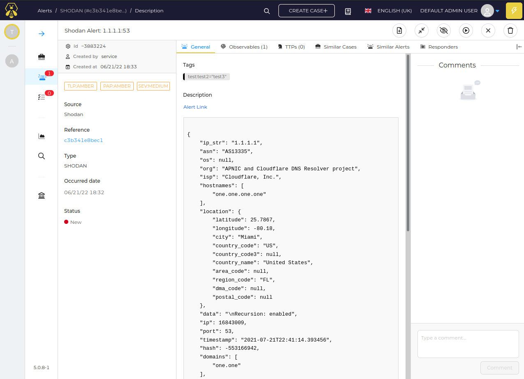Collapse the Comments panel
The height and width of the screenshot is (379, 524).
(519, 47)
